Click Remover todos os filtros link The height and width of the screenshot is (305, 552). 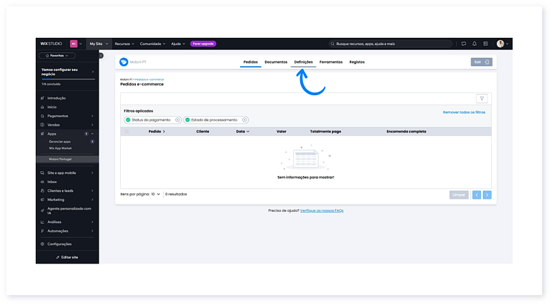coord(464,112)
